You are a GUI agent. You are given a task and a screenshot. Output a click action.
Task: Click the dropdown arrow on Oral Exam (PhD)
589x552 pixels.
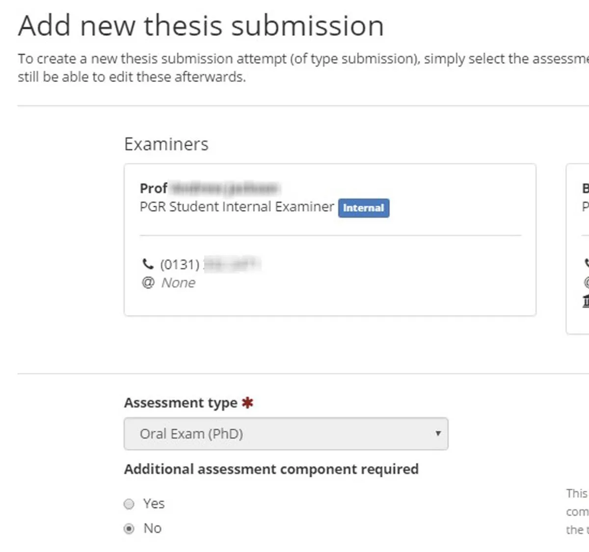tap(438, 434)
